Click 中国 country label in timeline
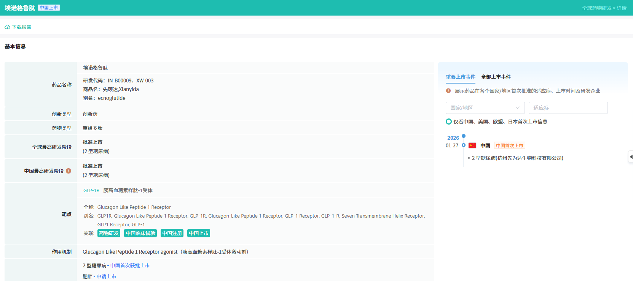Viewport: 633px width, 281px height. (x=485, y=145)
